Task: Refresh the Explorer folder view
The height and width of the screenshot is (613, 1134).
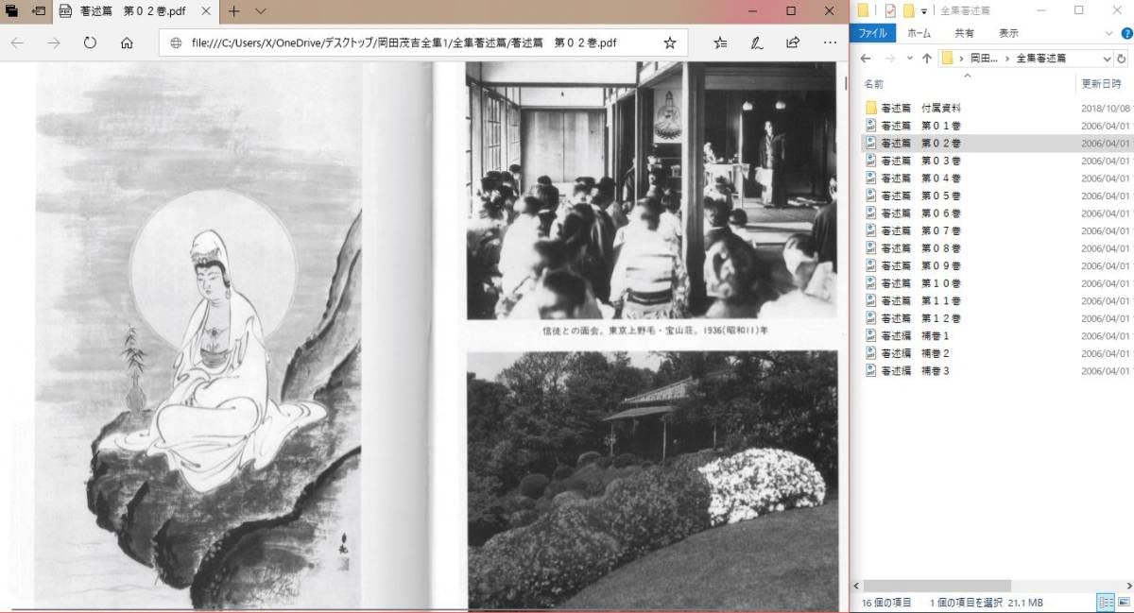Action: pyautogui.click(x=1122, y=58)
